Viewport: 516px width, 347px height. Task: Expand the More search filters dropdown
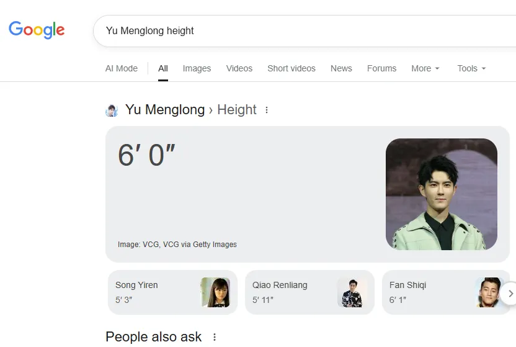point(425,68)
